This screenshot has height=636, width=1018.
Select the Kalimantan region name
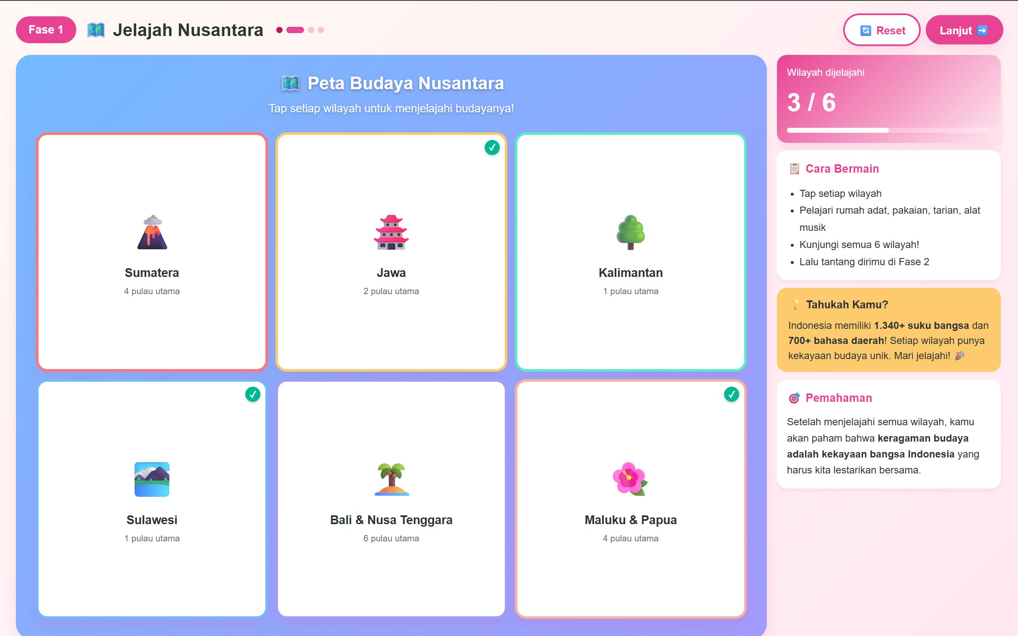click(631, 273)
